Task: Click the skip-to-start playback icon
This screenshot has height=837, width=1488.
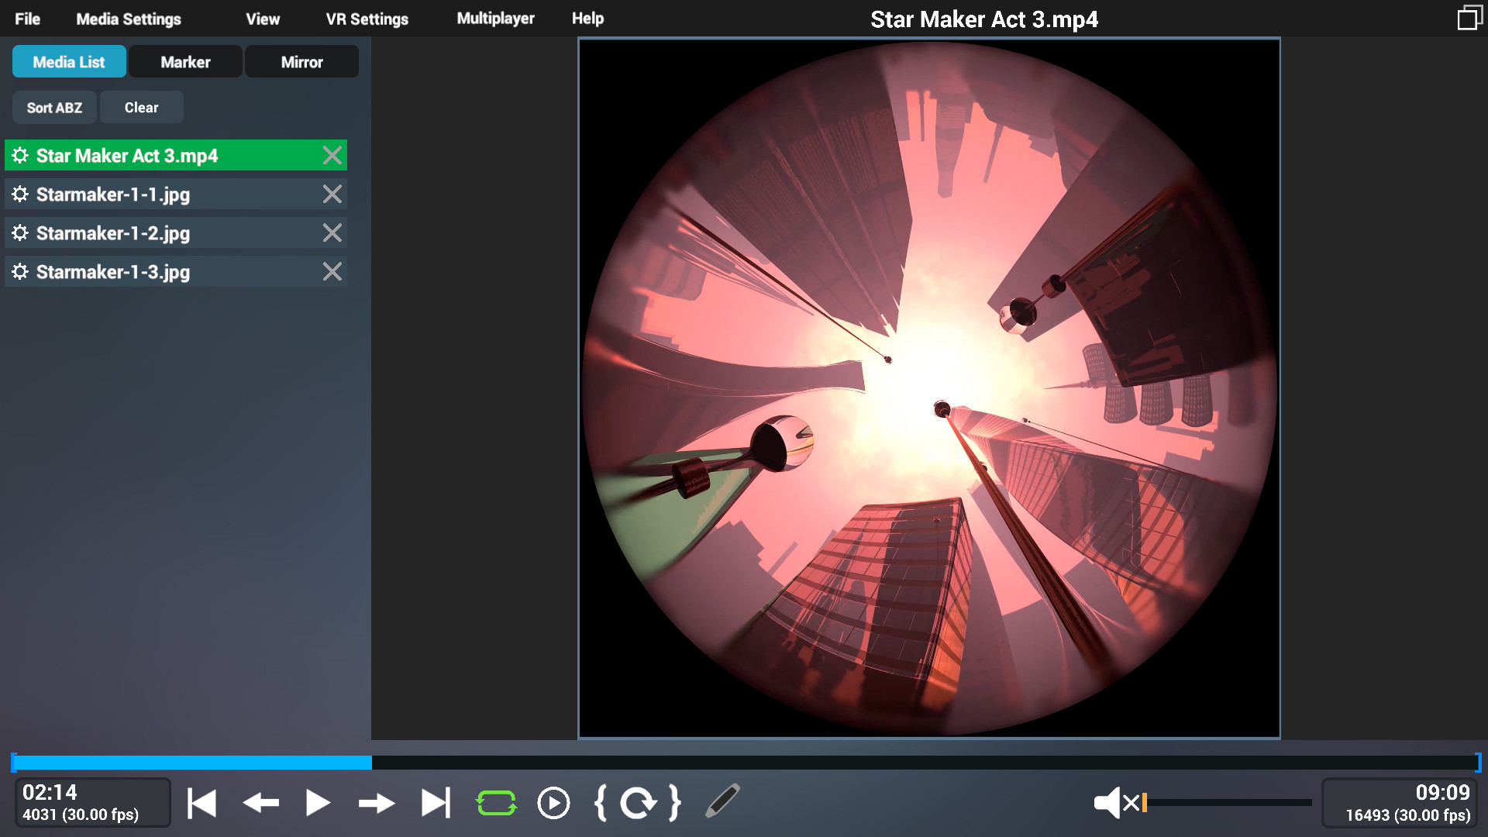Action: tap(201, 803)
